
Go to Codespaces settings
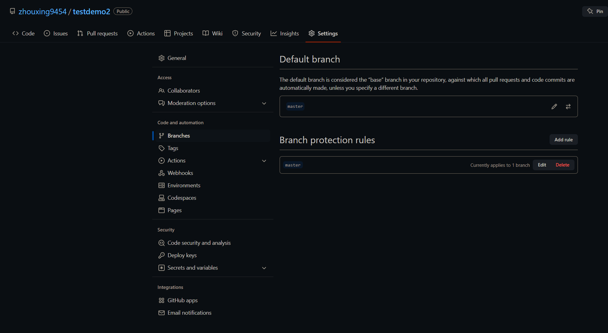pos(182,198)
